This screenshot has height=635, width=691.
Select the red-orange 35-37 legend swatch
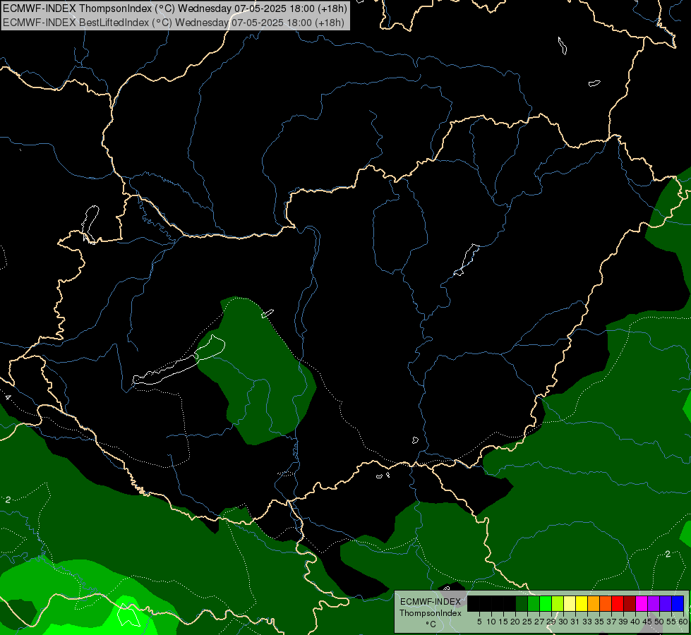pos(606,603)
